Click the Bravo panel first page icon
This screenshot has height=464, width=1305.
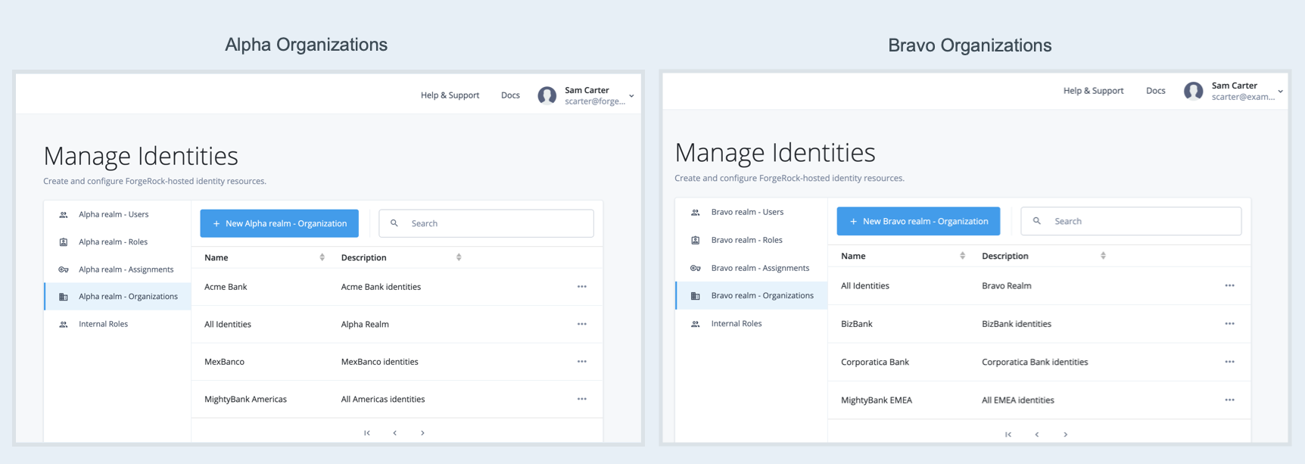pyautogui.click(x=1008, y=434)
